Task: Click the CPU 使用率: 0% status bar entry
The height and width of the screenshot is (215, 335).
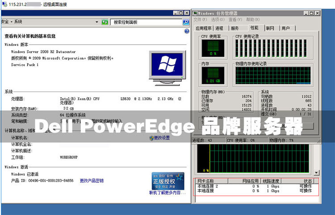Action: click(x=247, y=141)
